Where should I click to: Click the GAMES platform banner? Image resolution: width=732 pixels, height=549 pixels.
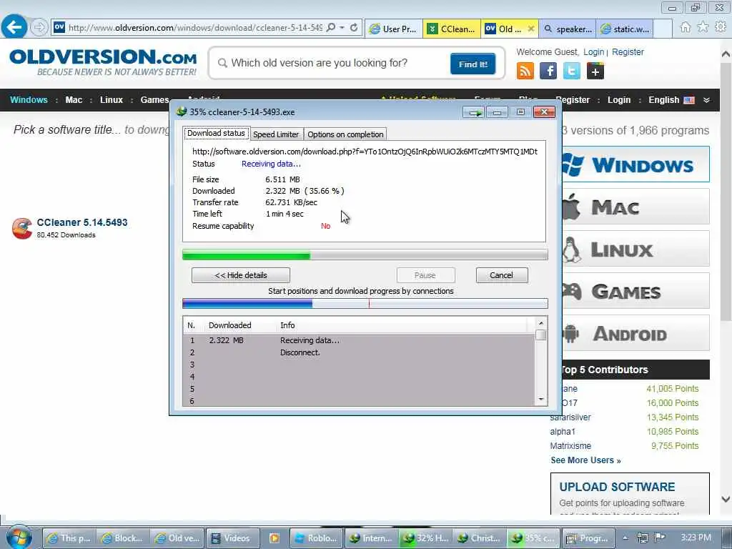click(x=635, y=291)
